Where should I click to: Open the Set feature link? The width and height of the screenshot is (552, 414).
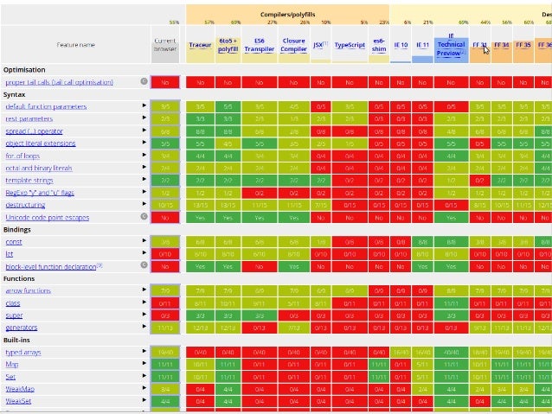[x=10, y=376]
